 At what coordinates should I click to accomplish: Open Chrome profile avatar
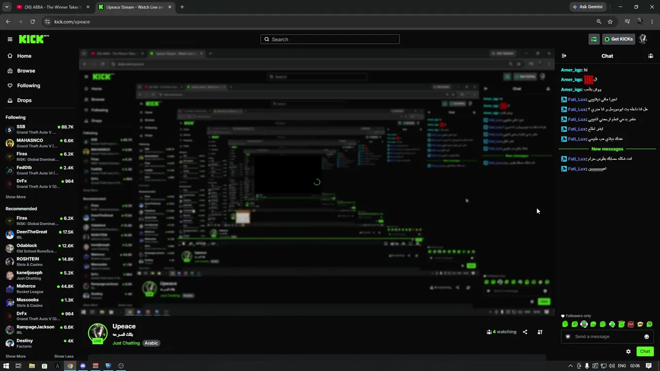[640, 22]
